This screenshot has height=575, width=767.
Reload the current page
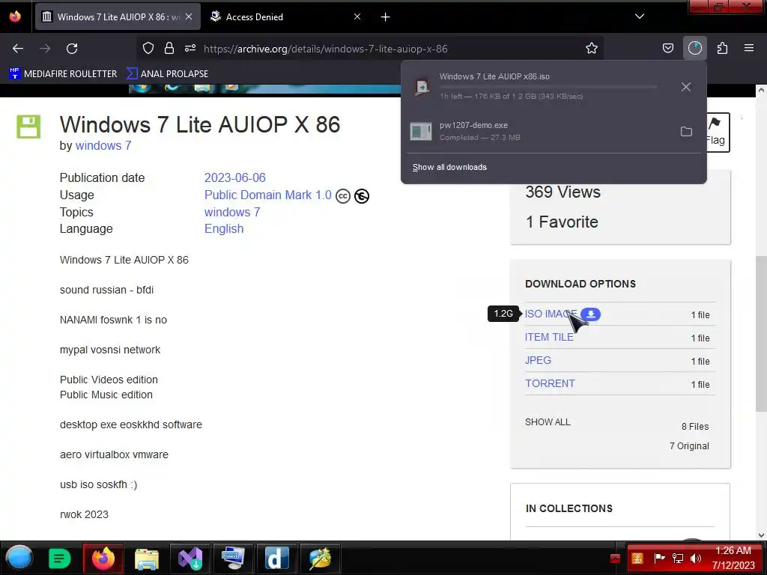72,49
